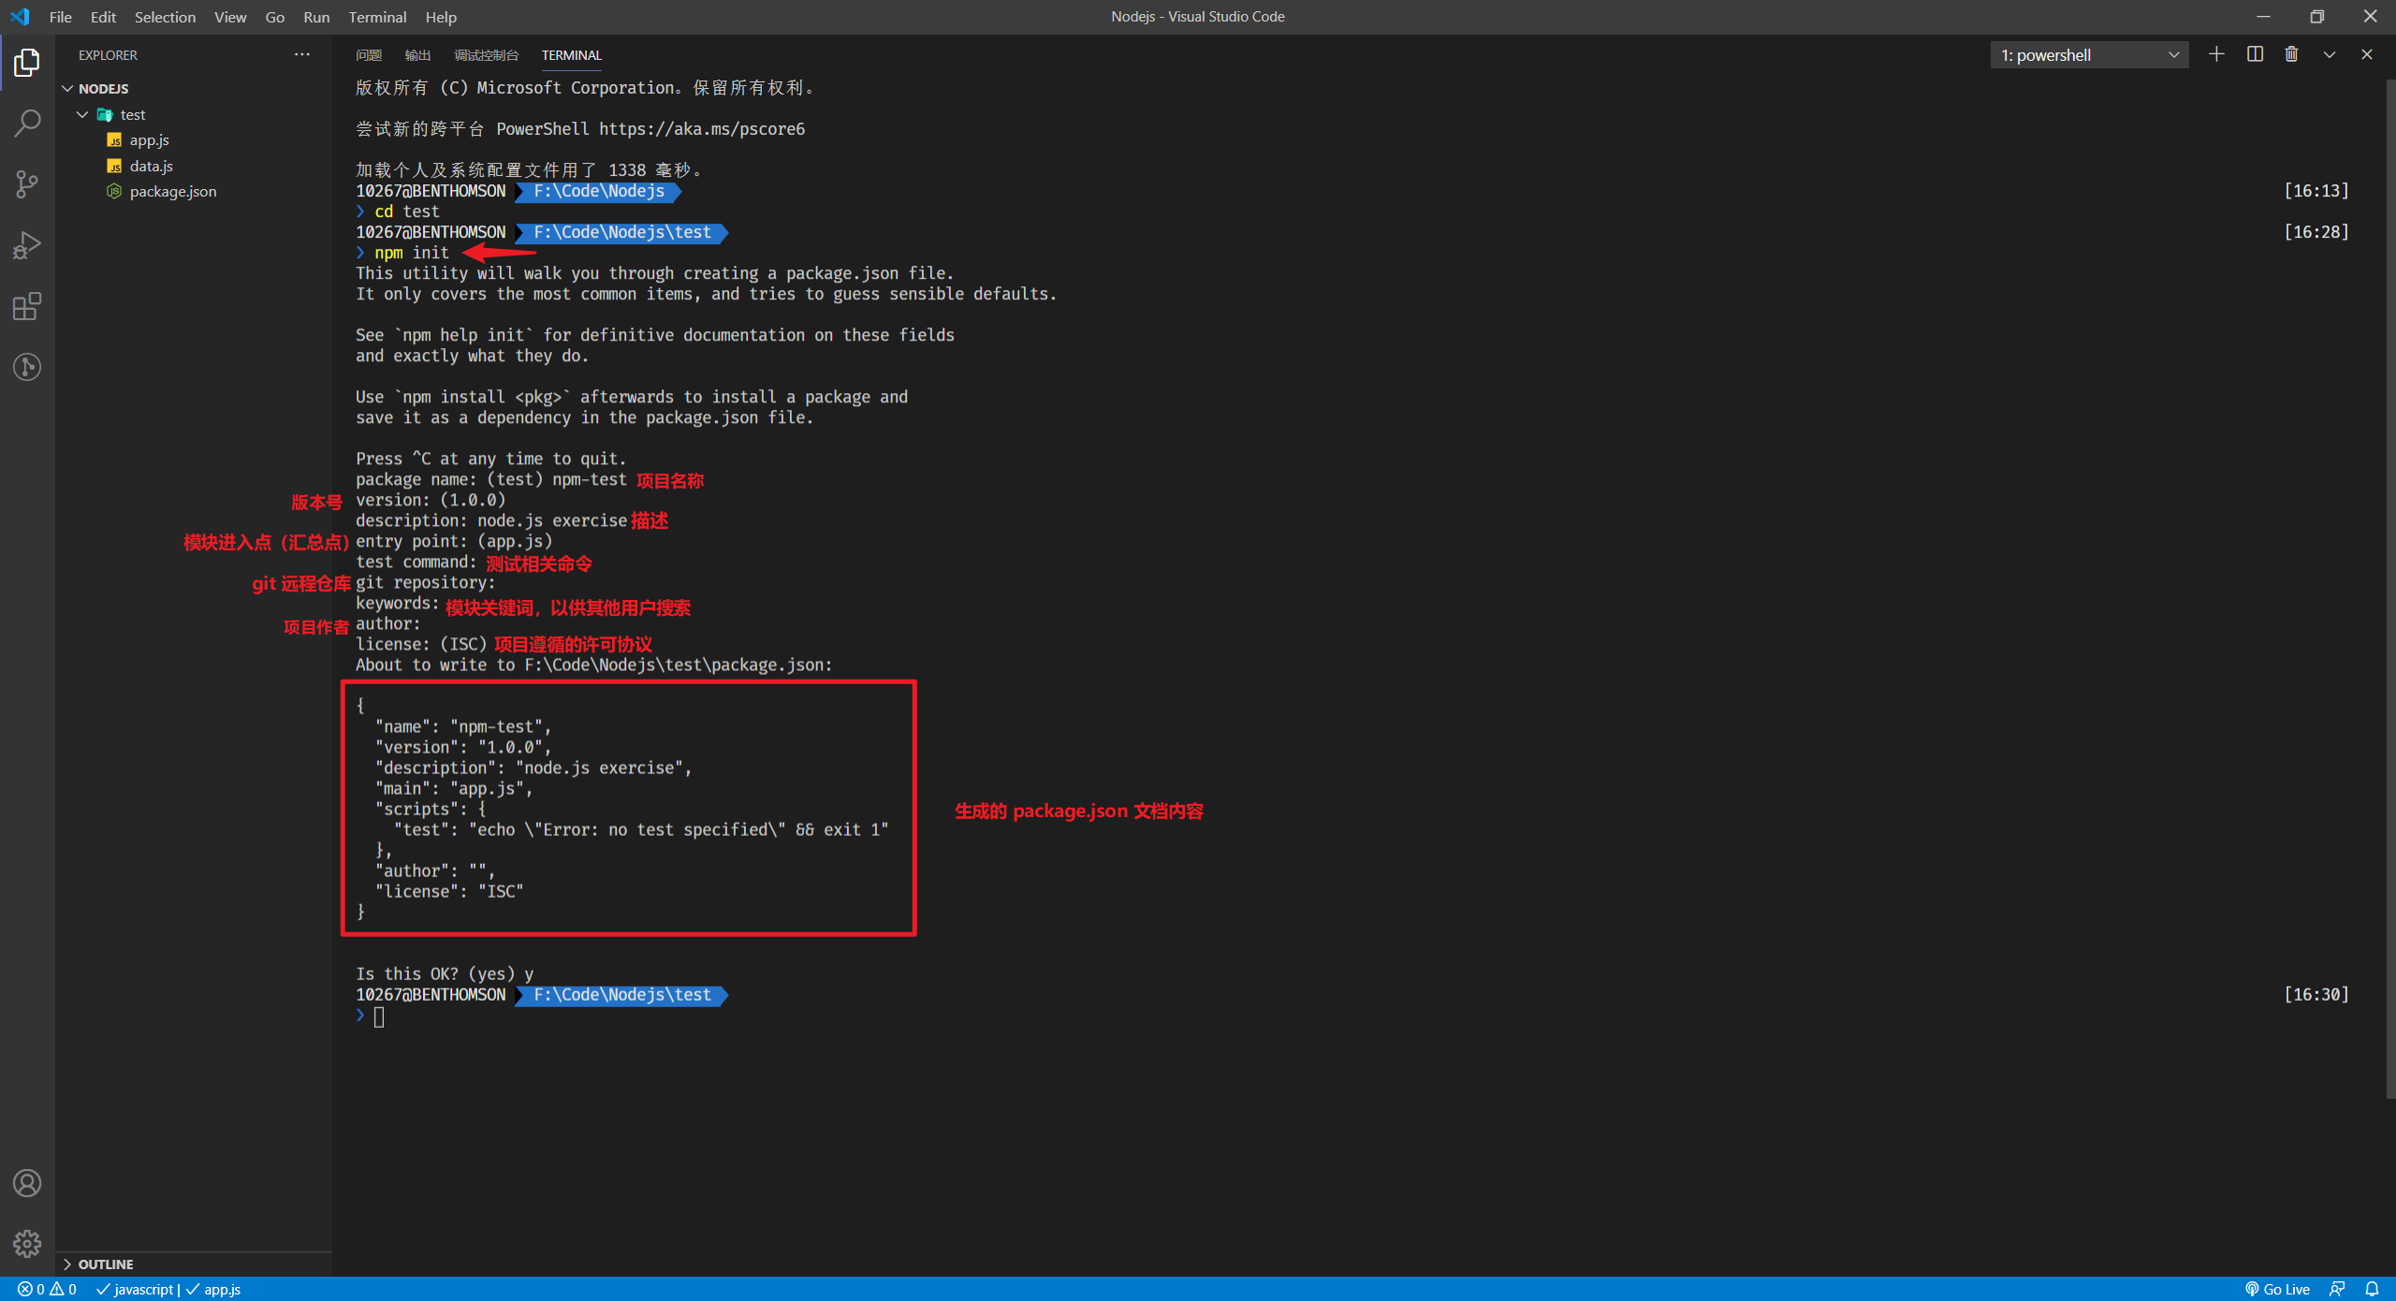2396x1301 pixels.
Task: Click the app.js status bar item
Action: (213, 1289)
